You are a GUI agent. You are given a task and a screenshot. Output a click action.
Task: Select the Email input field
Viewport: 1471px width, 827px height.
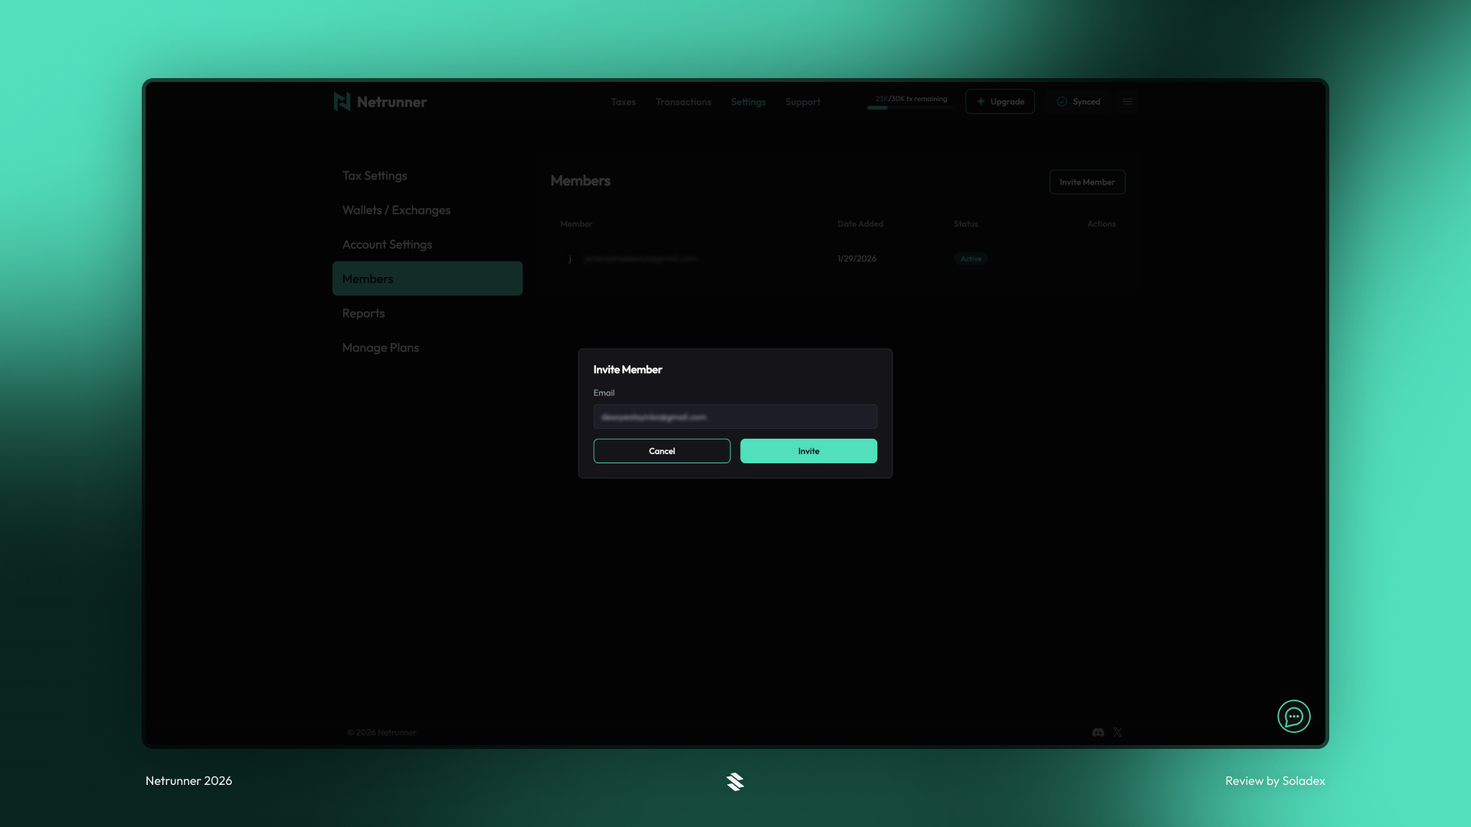tap(735, 417)
